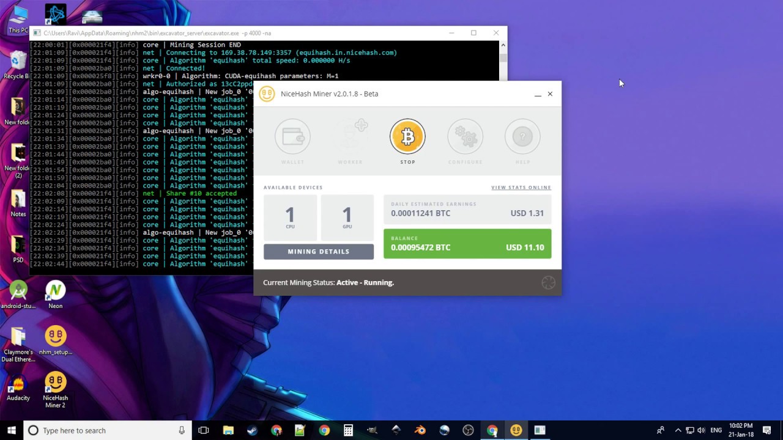
Task: Click the spinning status indicator in NiceHash footer
Action: [548, 282]
